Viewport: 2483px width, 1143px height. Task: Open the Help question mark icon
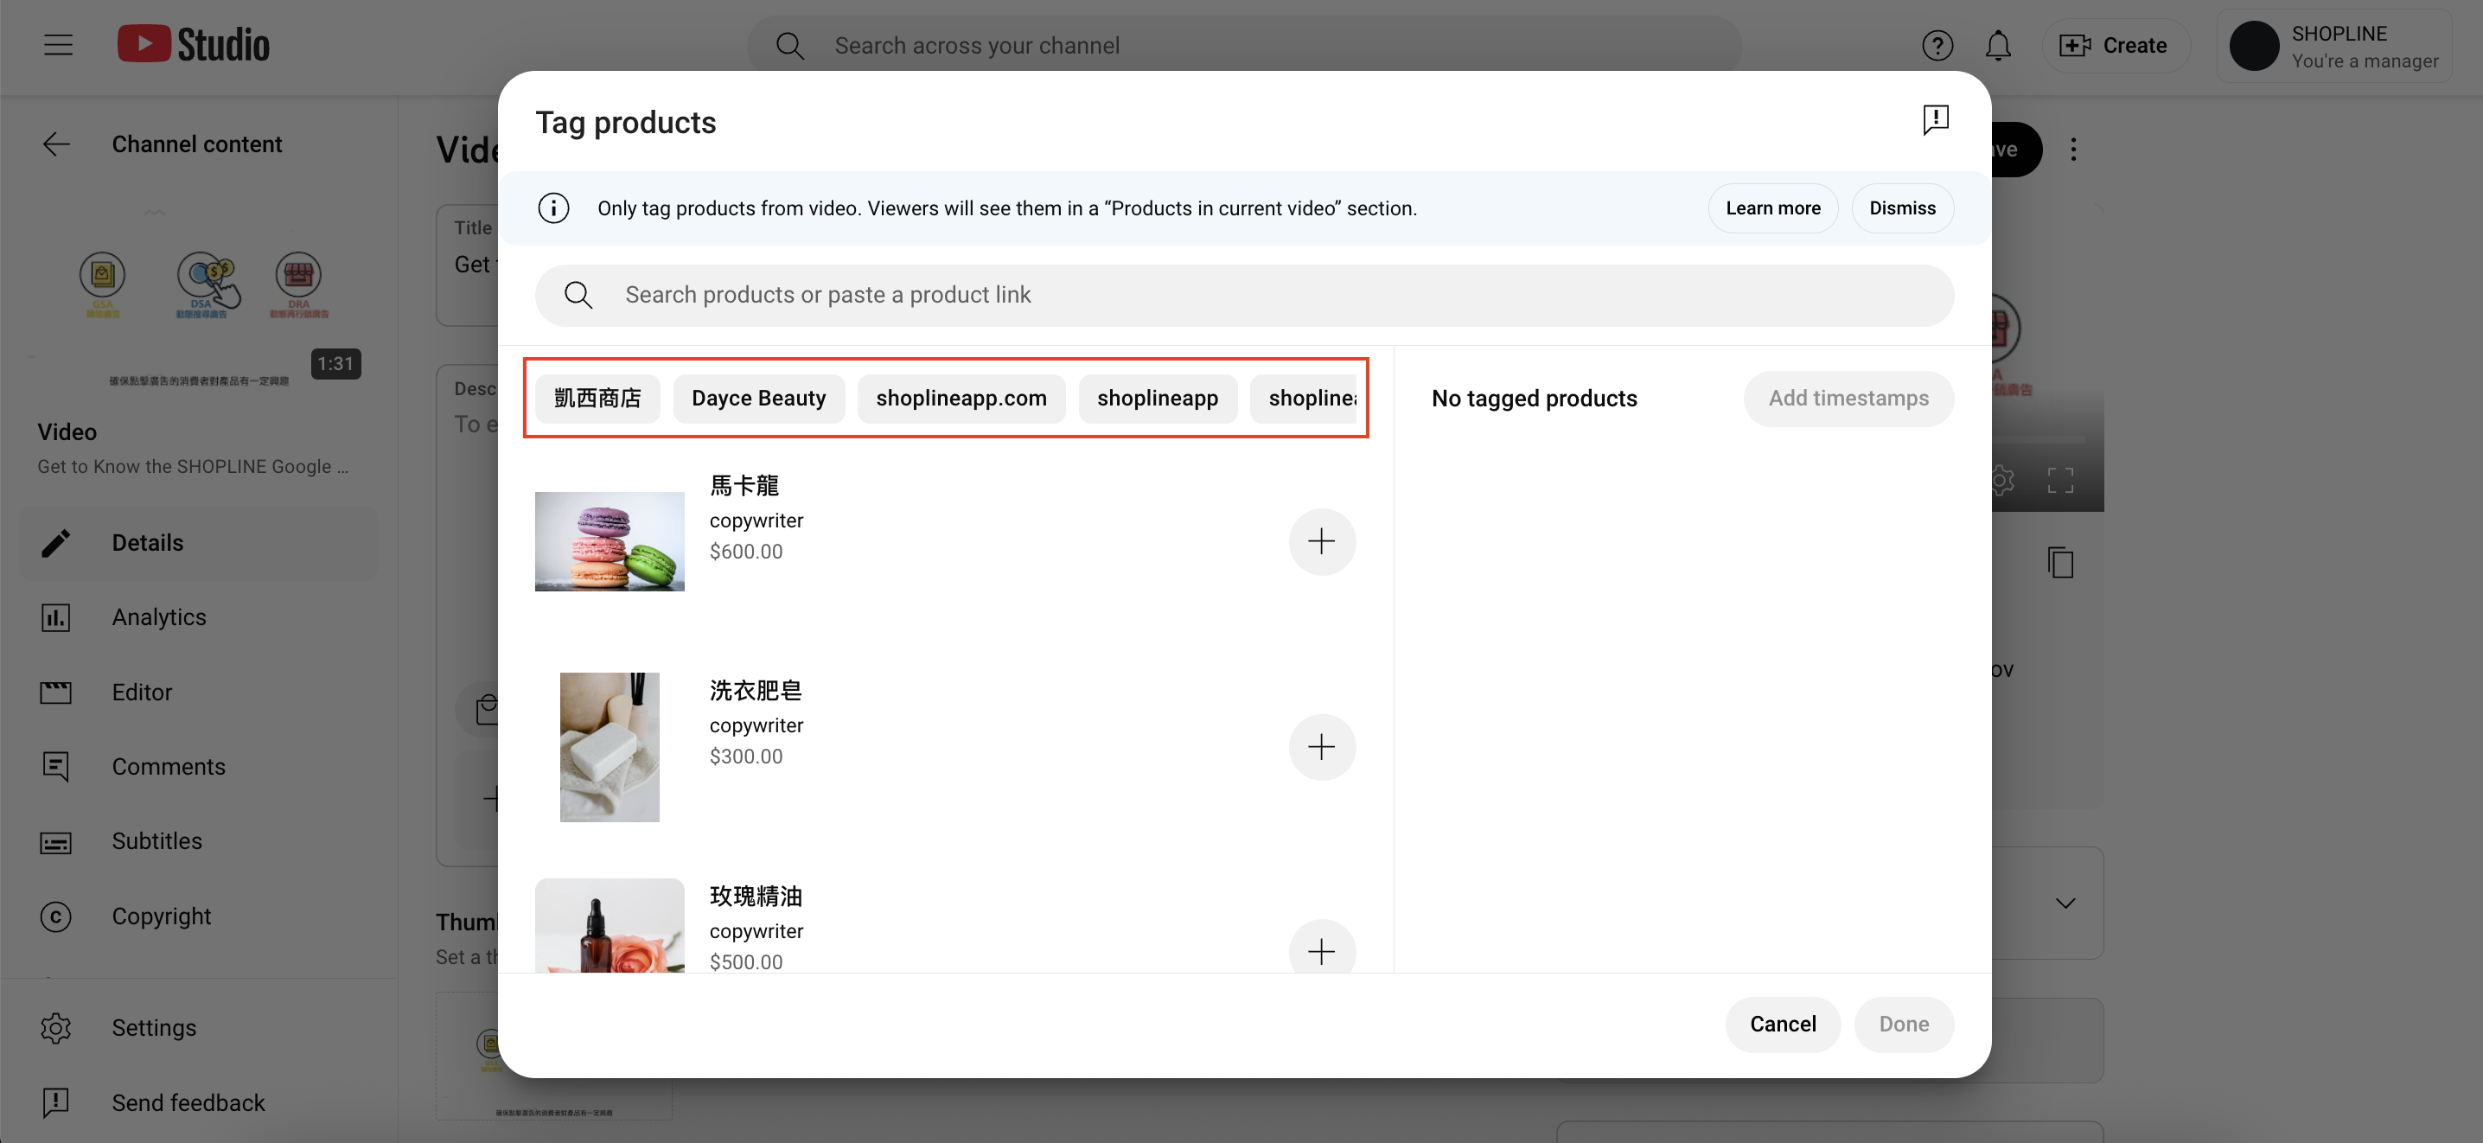pos(1937,45)
